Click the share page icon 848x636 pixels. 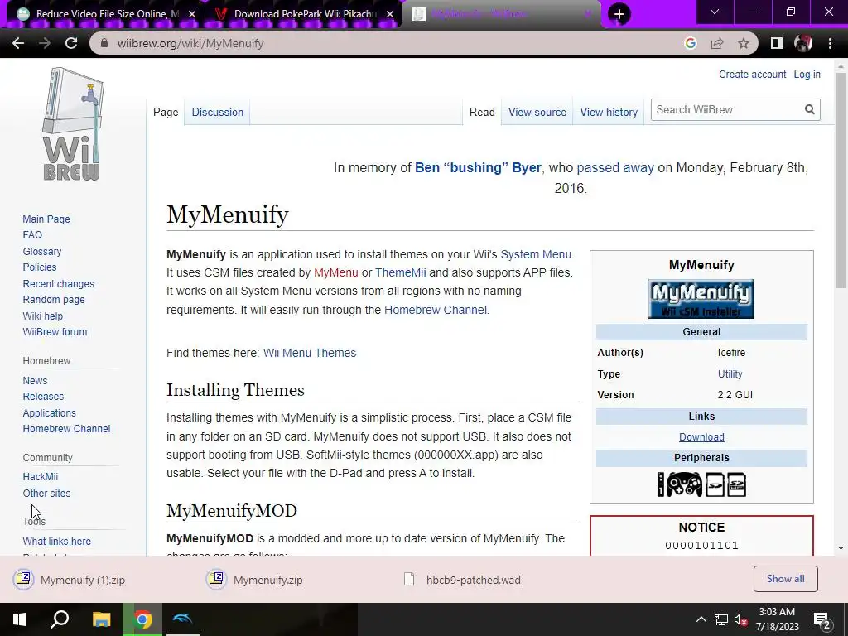tap(717, 43)
